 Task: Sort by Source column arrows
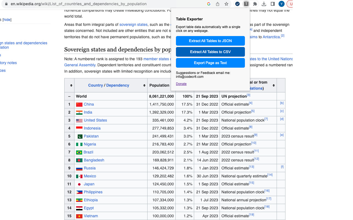[x=274, y=86]
